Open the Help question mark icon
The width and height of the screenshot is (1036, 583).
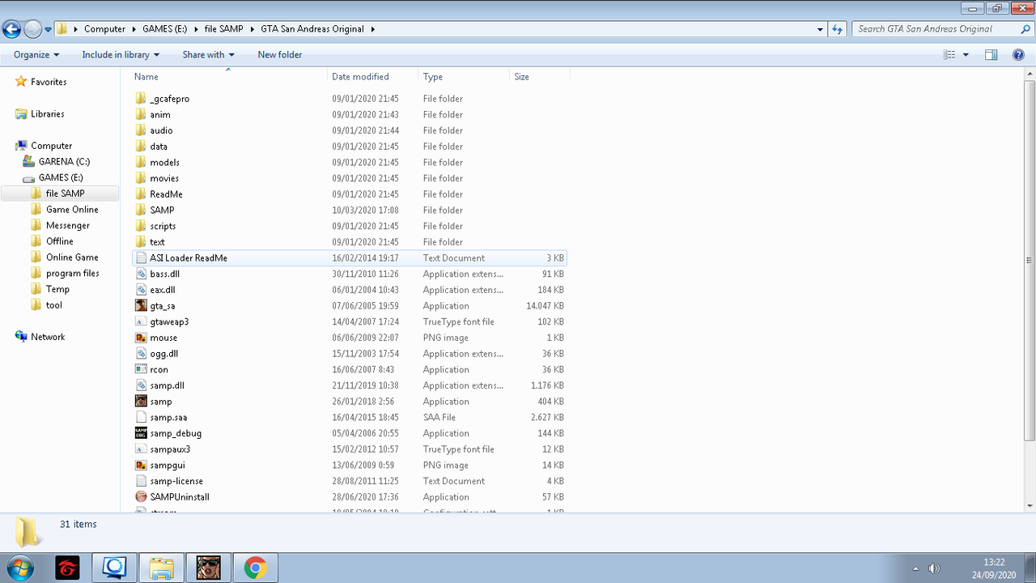1019,55
